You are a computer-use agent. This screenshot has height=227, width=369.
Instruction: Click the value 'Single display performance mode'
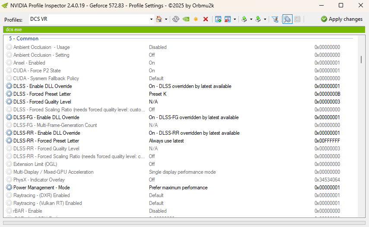pyautogui.click(x=182, y=172)
